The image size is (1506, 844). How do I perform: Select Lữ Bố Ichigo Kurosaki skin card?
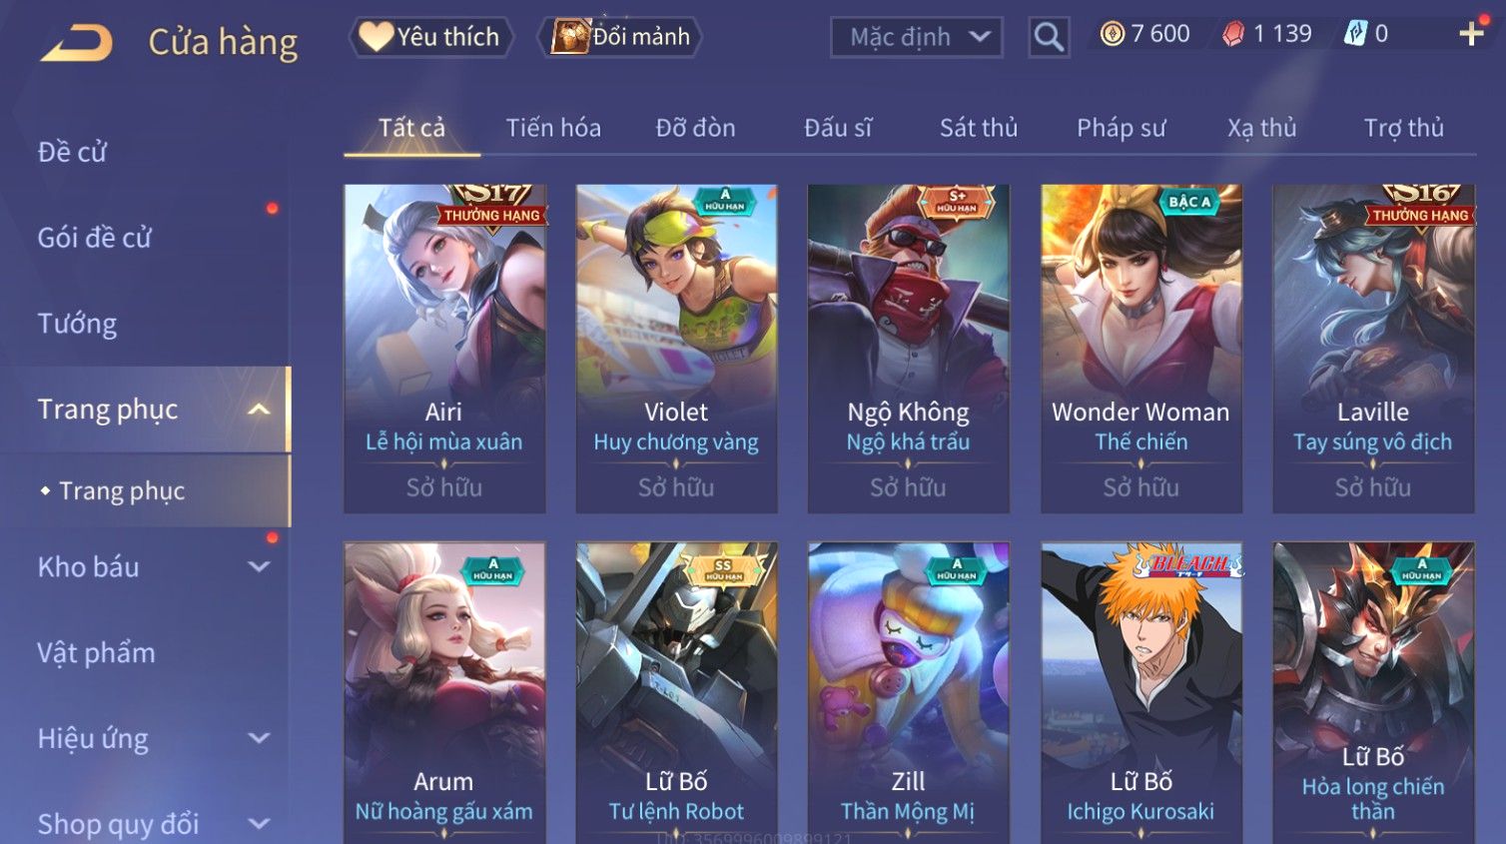pos(1140,693)
